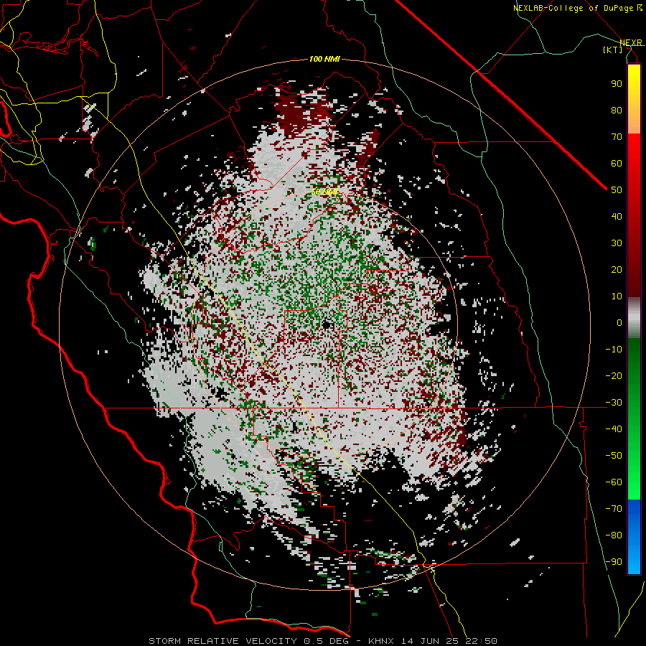Click the black radar site dot at center
Viewport: 646px width, 646px height.
click(327, 325)
